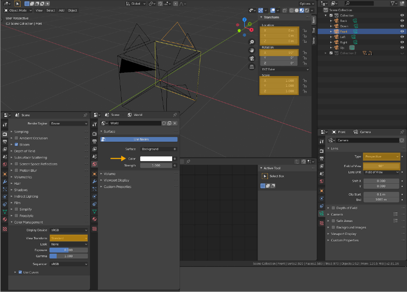Screen dimensions: 407x292
Task: Click the Front camera object icon in outliner
Action: click(337, 31)
